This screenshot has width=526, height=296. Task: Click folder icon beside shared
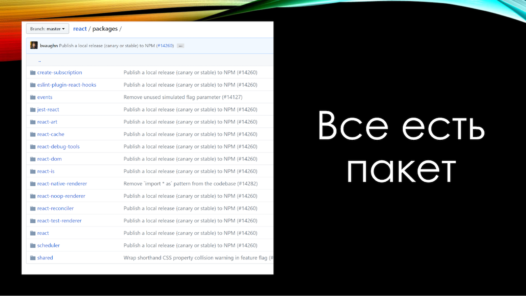tap(33, 258)
